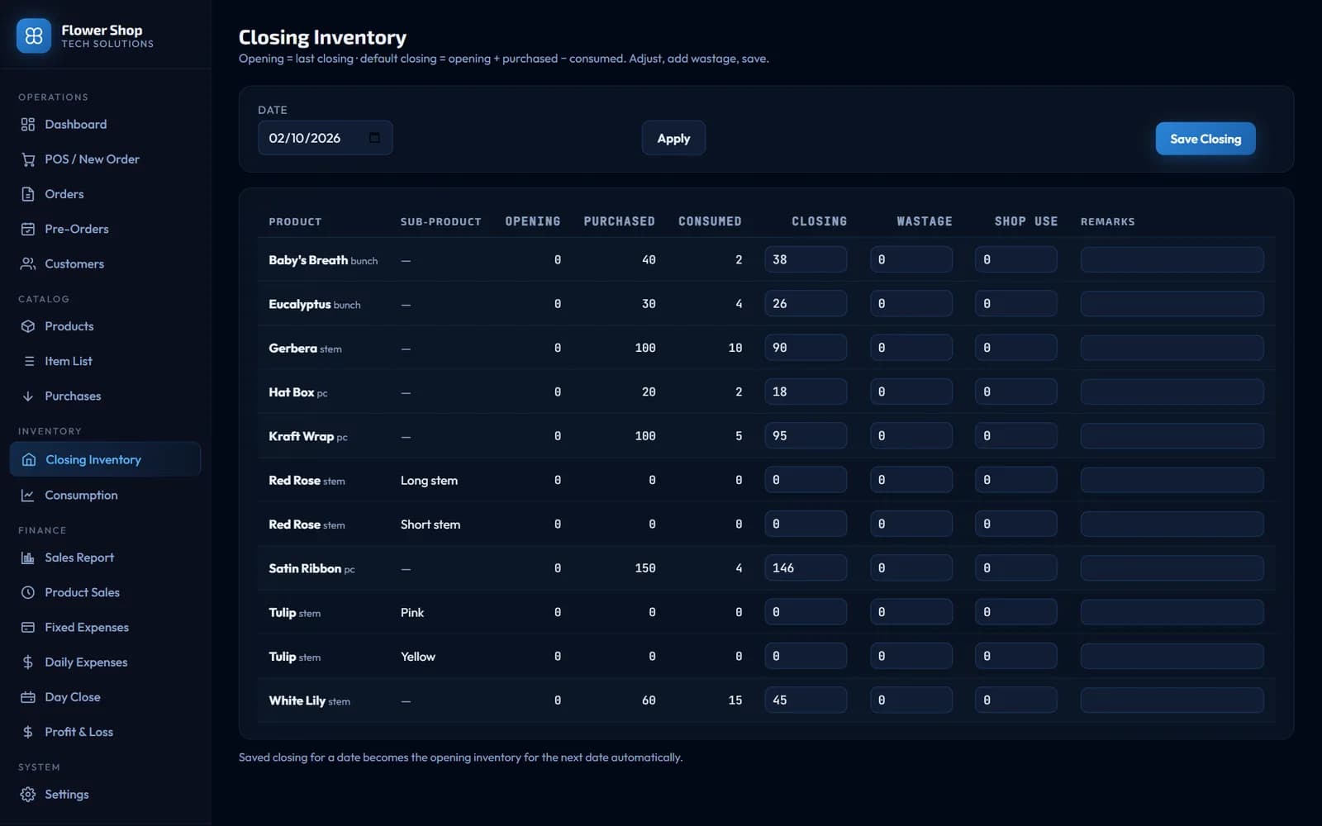Click the Products box icon
Screen dimensions: 1322x826
click(x=28, y=326)
